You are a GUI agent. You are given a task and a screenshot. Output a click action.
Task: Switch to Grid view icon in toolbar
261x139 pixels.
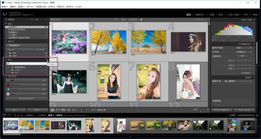(x=52, y=110)
